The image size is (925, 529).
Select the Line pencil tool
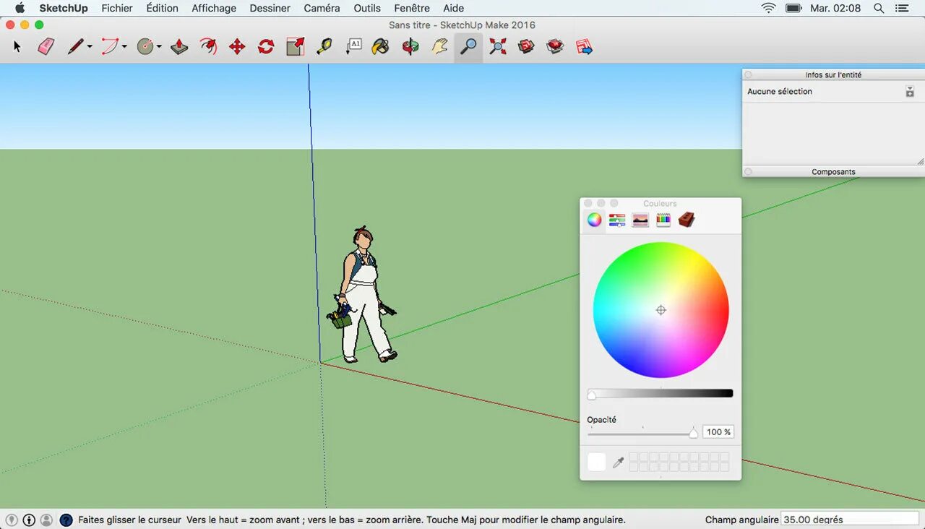coord(75,47)
